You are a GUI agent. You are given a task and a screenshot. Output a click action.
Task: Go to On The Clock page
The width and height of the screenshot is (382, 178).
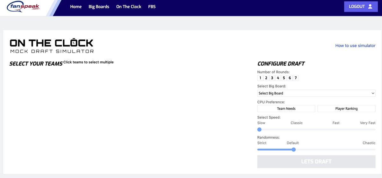(129, 7)
